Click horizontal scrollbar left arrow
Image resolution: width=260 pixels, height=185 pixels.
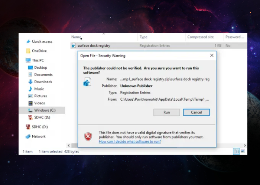click(69, 145)
